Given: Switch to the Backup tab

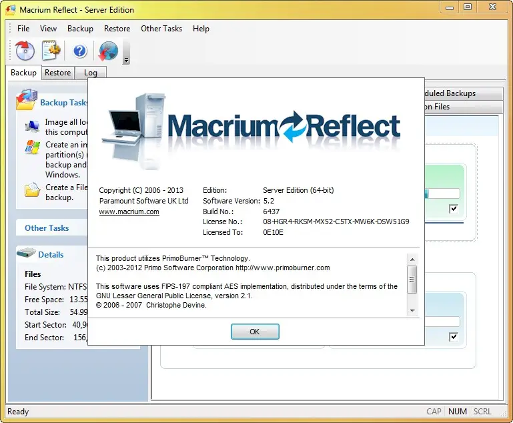Looking at the screenshot, I should (x=23, y=73).
